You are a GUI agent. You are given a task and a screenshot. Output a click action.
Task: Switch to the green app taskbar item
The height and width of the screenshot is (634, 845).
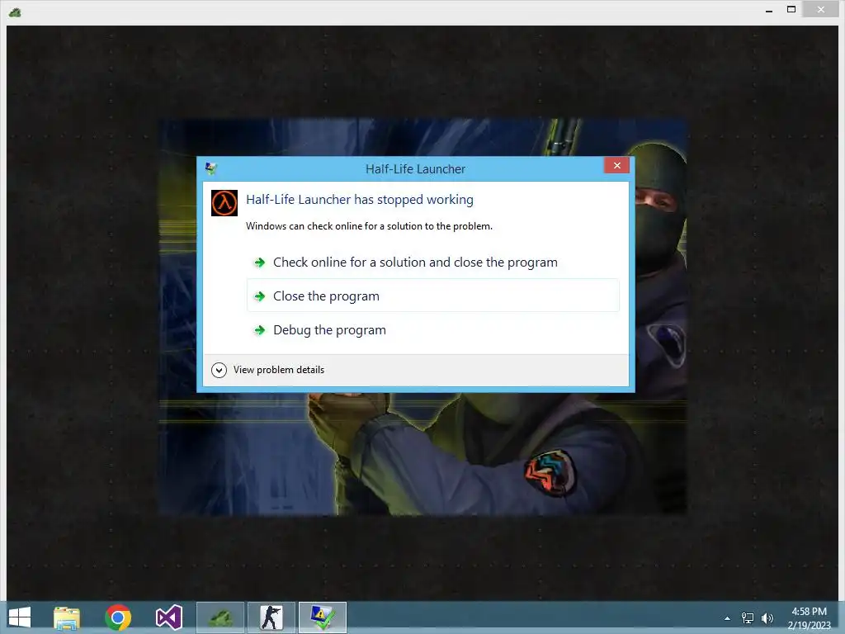pos(220,617)
